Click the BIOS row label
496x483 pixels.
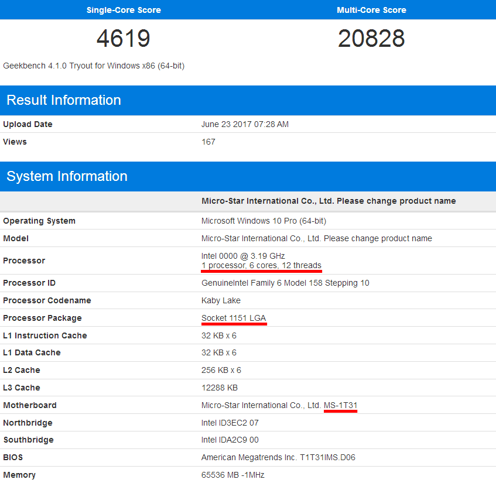(13, 458)
